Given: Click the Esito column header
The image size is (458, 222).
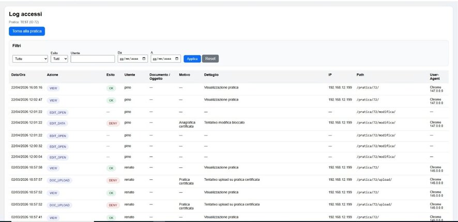Looking at the screenshot, I should click(111, 75).
